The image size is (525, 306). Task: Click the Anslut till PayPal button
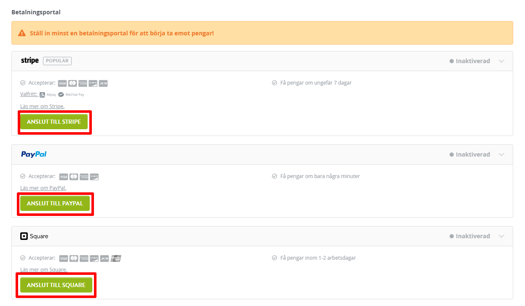(55, 203)
